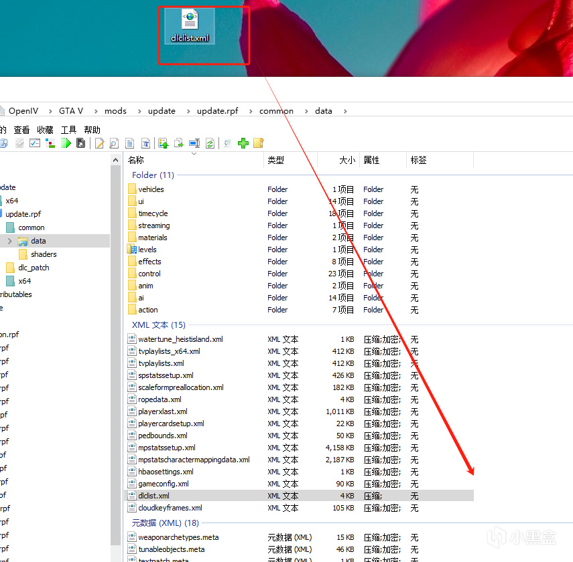573x562 pixels.
Task: Select watertune_heistisland.xml file
Action: (x=300, y=339)
